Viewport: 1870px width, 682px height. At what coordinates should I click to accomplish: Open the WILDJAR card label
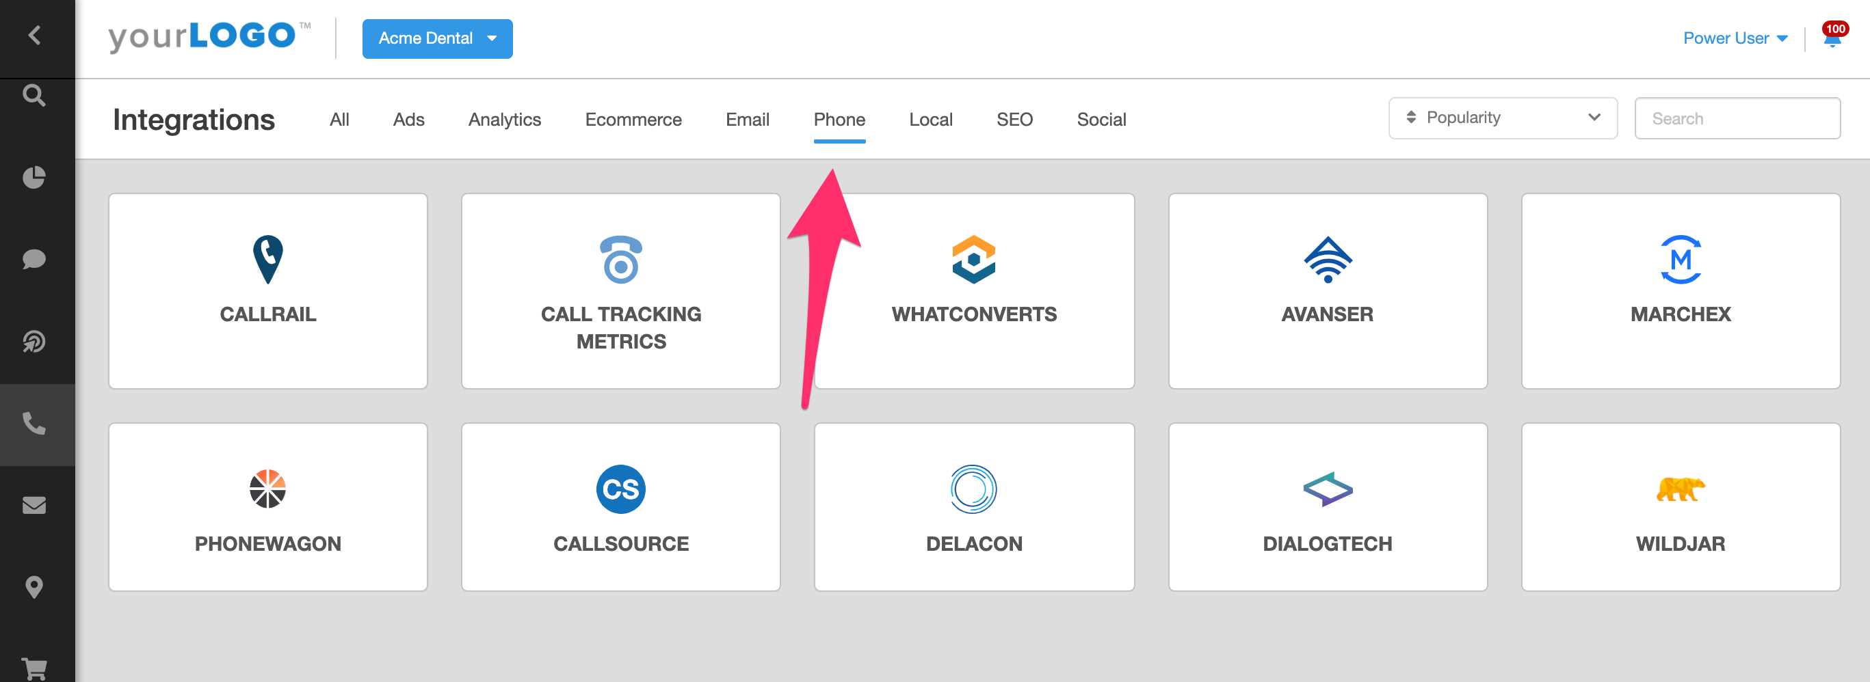click(x=1681, y=543)
